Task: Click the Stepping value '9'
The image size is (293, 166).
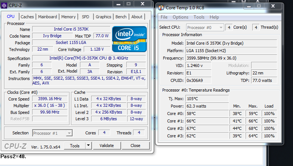Action: point(136,65)
